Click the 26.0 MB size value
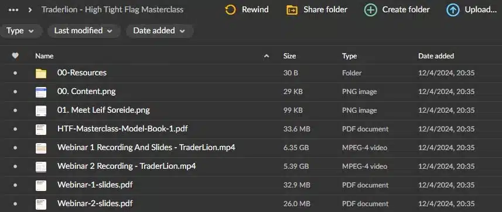The width and height of the screenshot is (502, 212). point(297,204)
